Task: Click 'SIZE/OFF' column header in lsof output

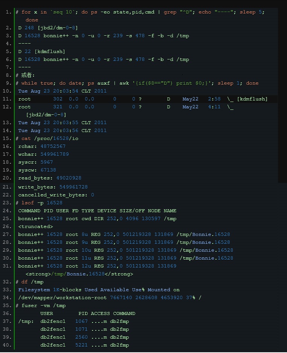Action: pos(132,211)
